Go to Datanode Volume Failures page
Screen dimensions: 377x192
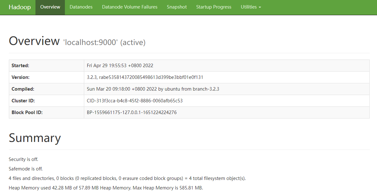click(x=129, y=7)
